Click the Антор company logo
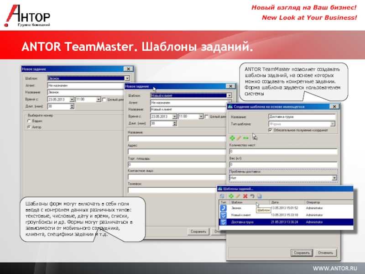The image size is (365, 274). click(x=27, y=16)
